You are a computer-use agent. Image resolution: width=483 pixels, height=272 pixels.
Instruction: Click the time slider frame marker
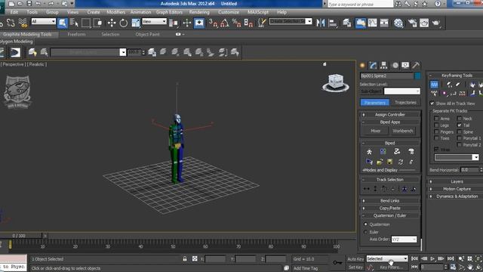(10, 245)
